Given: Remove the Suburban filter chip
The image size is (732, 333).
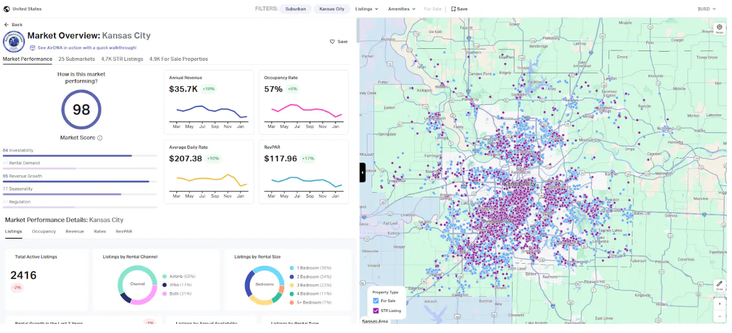Looking at the screenshot, I should pyautogui.click(x=296, y=9).
